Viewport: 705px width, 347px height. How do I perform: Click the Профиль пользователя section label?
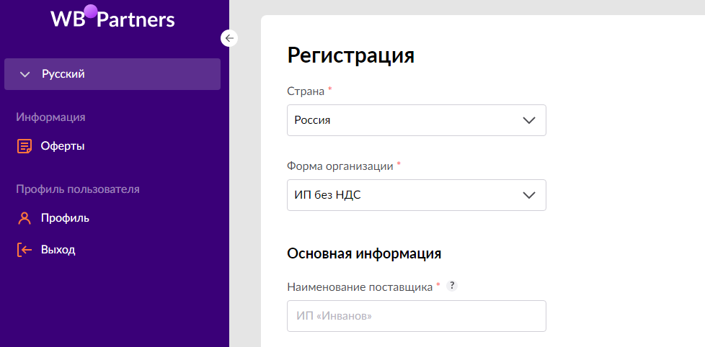tap(78, 189)
